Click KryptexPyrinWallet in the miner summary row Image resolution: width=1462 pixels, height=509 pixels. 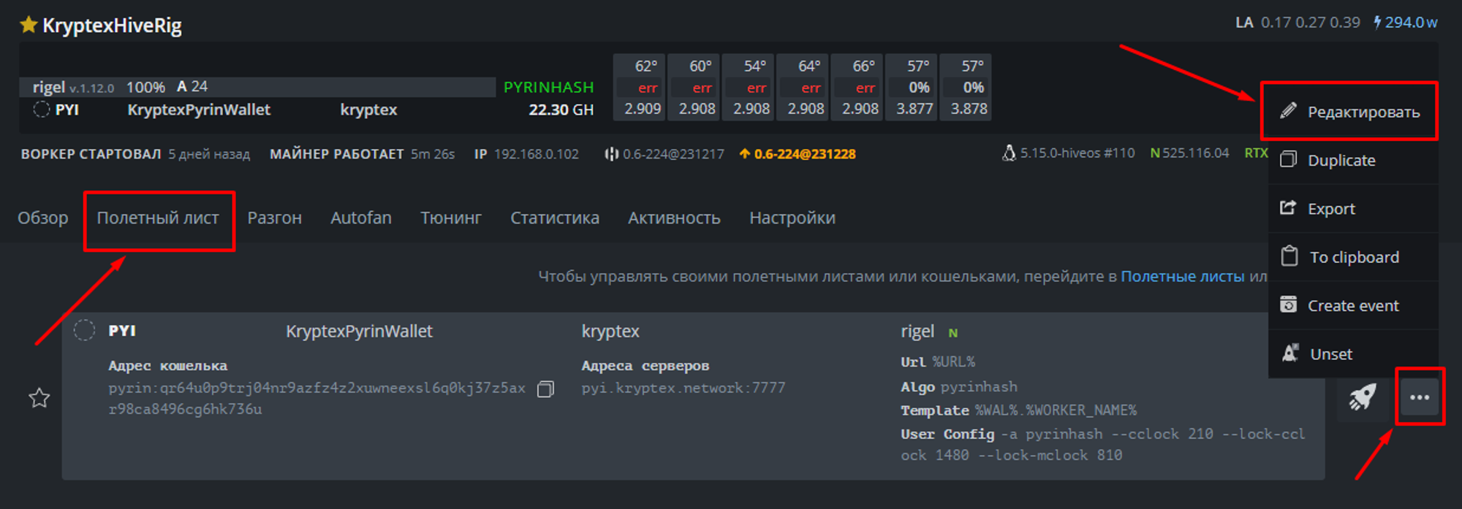[x=199, y=110]
